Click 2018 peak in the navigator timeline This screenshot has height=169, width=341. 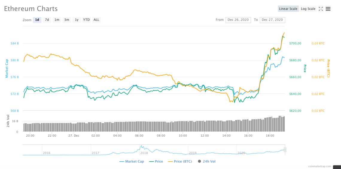click(141, 147)
